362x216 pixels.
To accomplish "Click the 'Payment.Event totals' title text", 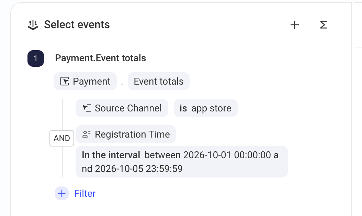I will (x=100, y=58).
